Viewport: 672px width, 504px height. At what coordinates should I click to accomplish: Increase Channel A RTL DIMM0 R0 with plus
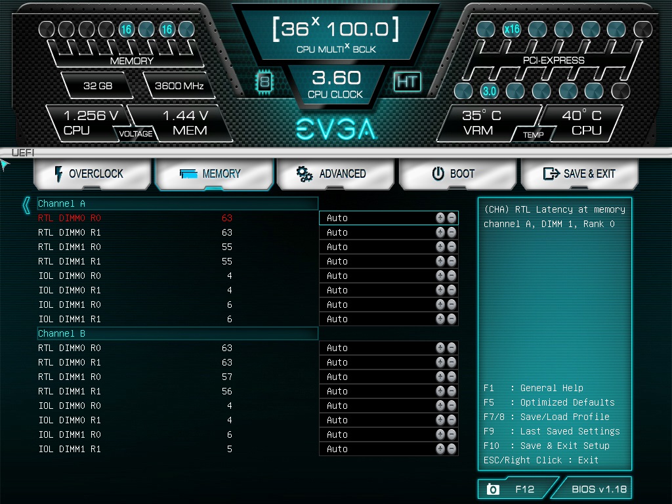pyautogui.click(x=440, y=218)
